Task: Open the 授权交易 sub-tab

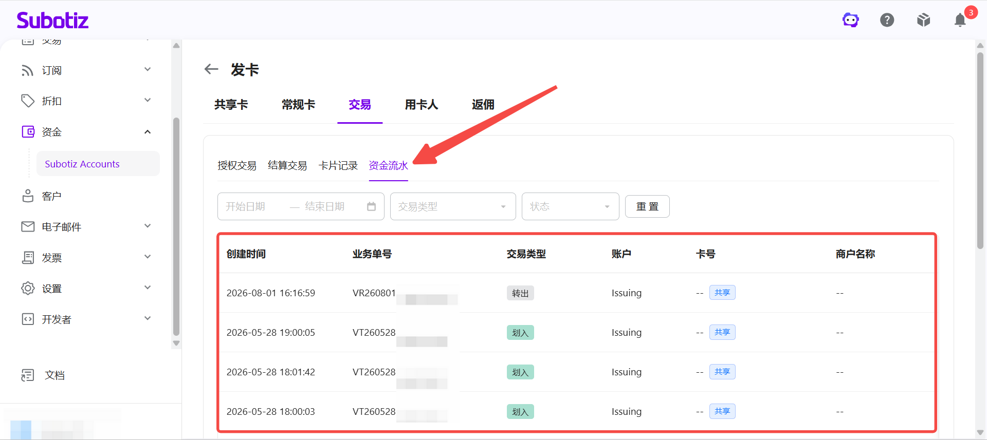Action: [x=237, y=165]
